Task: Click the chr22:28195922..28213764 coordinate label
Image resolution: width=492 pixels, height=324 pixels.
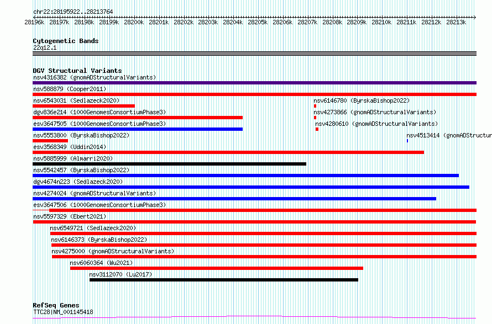Action: coord(73,12)
